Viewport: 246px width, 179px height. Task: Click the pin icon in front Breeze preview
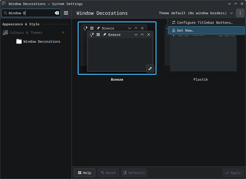pos(105,35)
